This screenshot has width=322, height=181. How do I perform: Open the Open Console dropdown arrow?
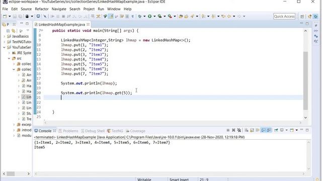pos(296,130)
